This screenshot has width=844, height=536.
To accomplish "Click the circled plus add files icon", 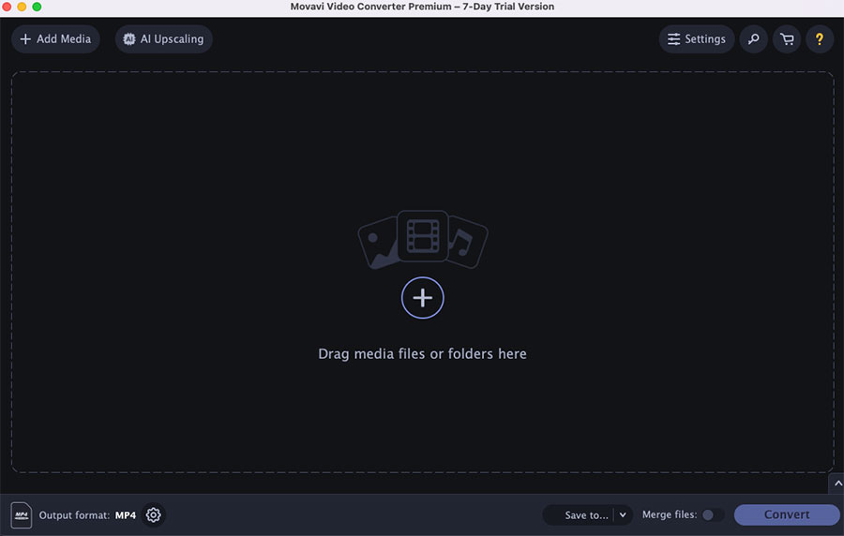I will pos(423,298).
